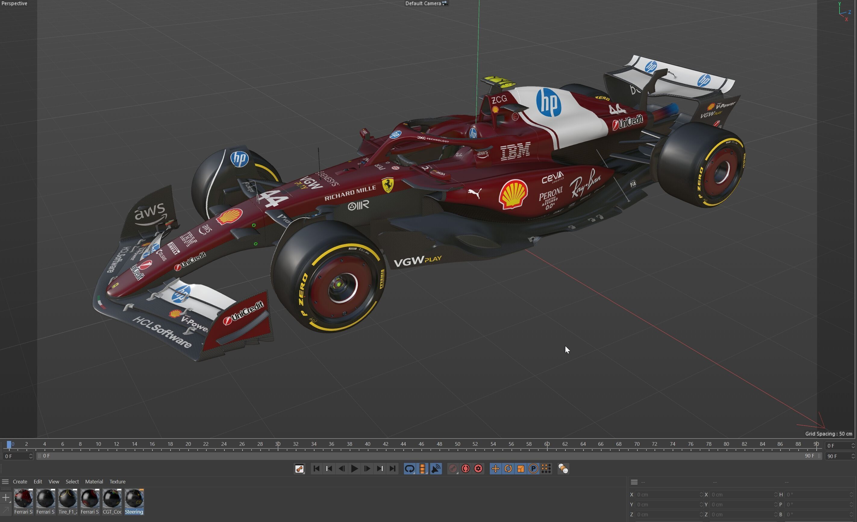This screenshot has width=857, height=522.
Task: Jump to the previous keyframe
Action: 329,469
